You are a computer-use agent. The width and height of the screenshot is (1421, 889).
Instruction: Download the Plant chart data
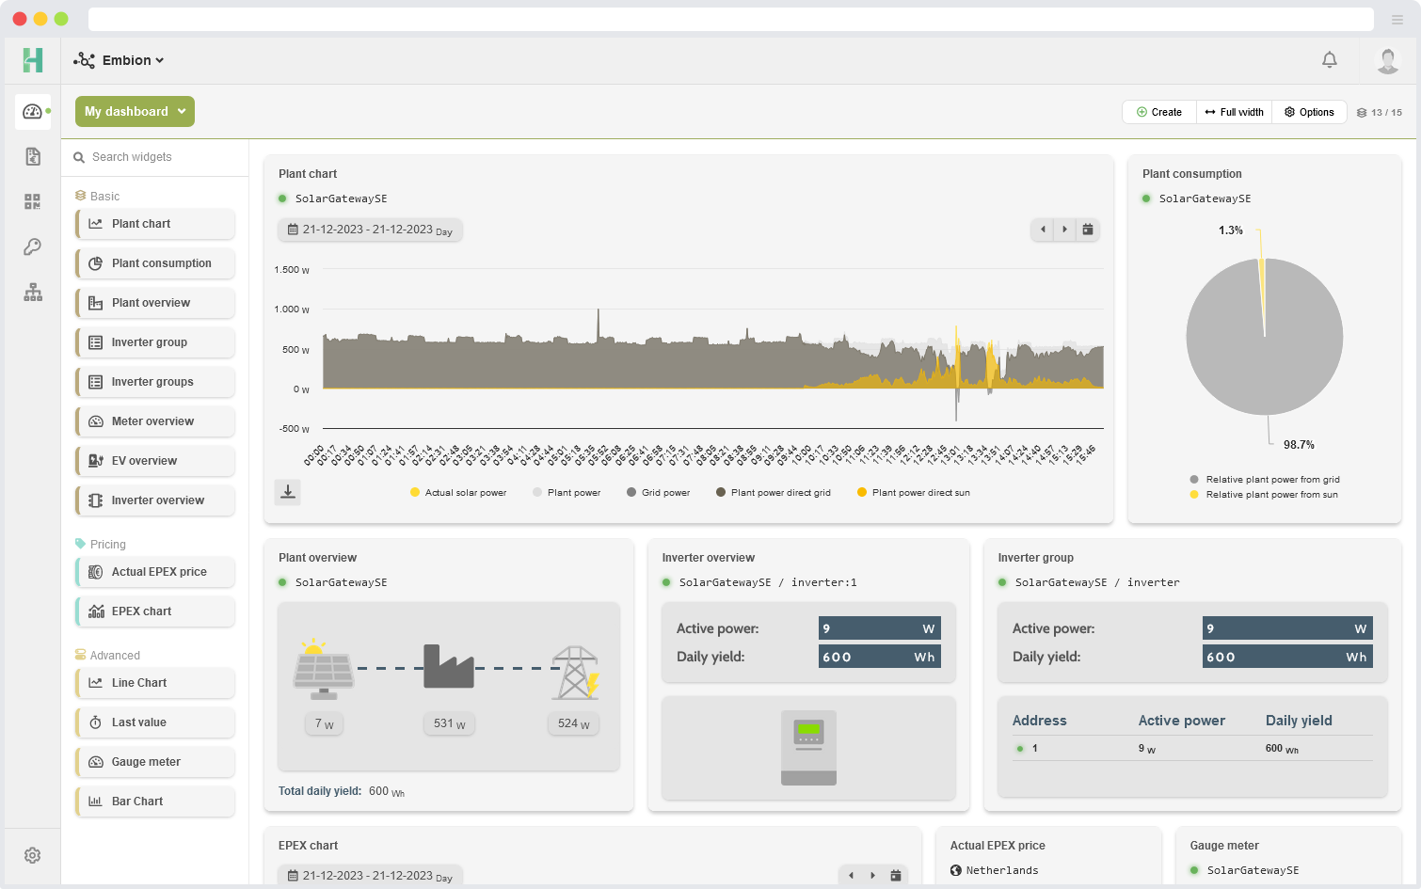pos(288,492)
